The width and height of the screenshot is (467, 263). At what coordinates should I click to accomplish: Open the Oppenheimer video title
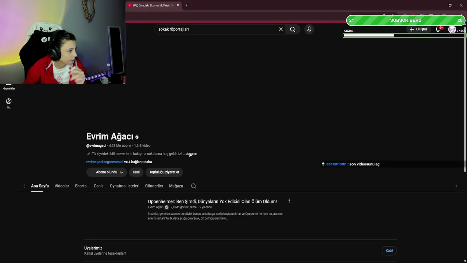click(212, 202)
